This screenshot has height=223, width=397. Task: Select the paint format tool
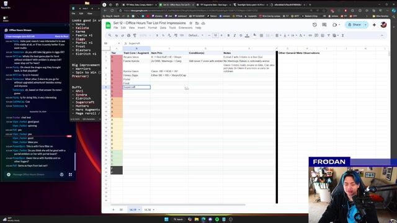tap(135, 35)
